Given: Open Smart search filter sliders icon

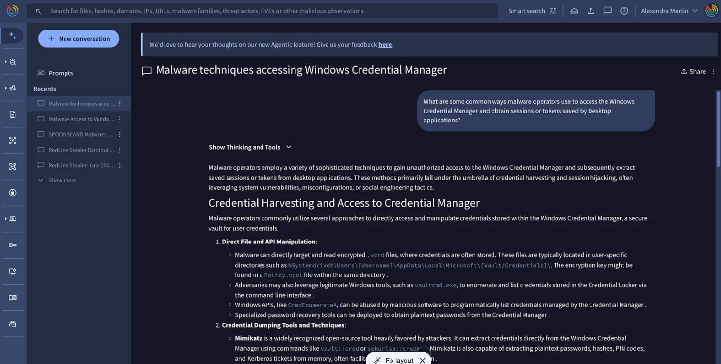Looking at the screenshot, I should pyautogui.click(x=553, y=11).
